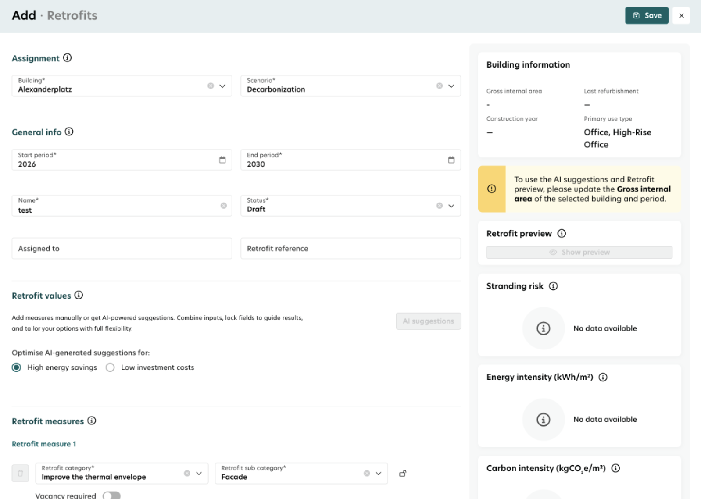Expand the Scenario dropdown
701x499 pixels.
pyautogui.click(x=451, y=86)
